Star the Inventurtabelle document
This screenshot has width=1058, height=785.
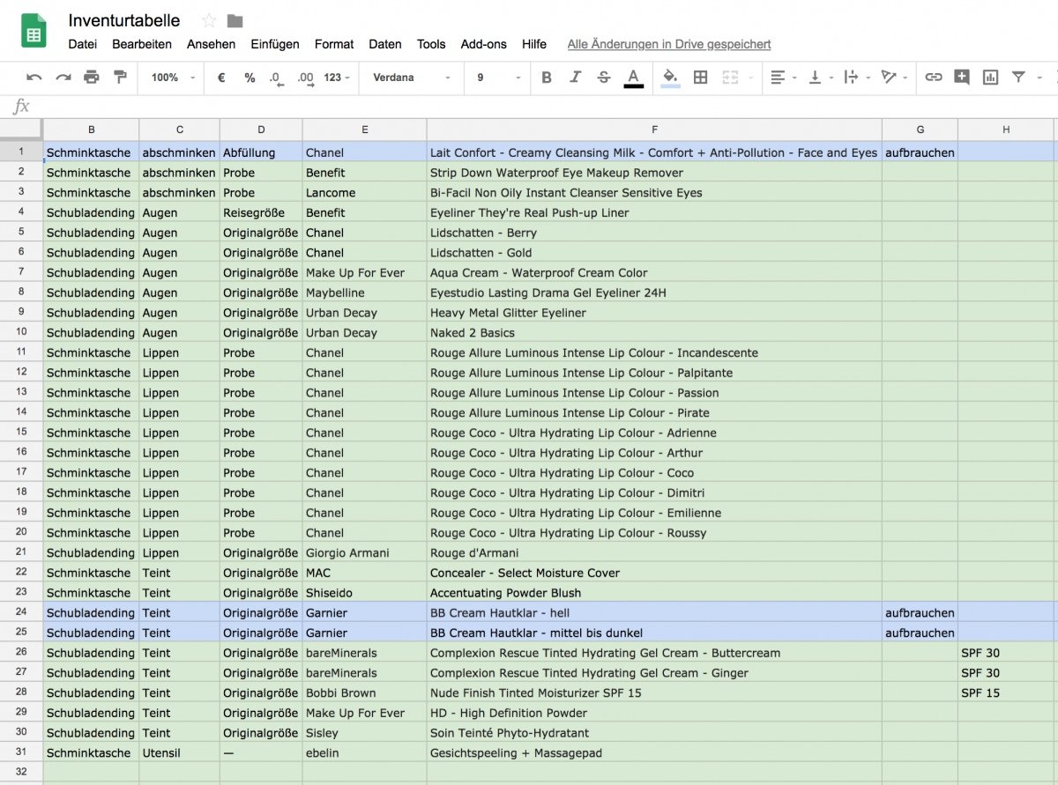[209, 21]
